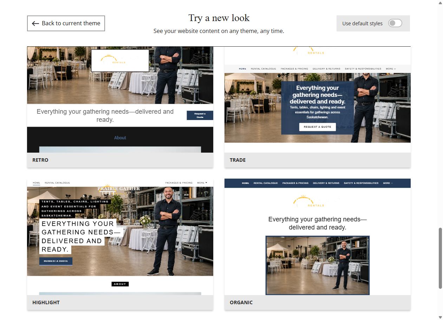Open Safety & Responsibilities in Trade preview

coord(363,69)
